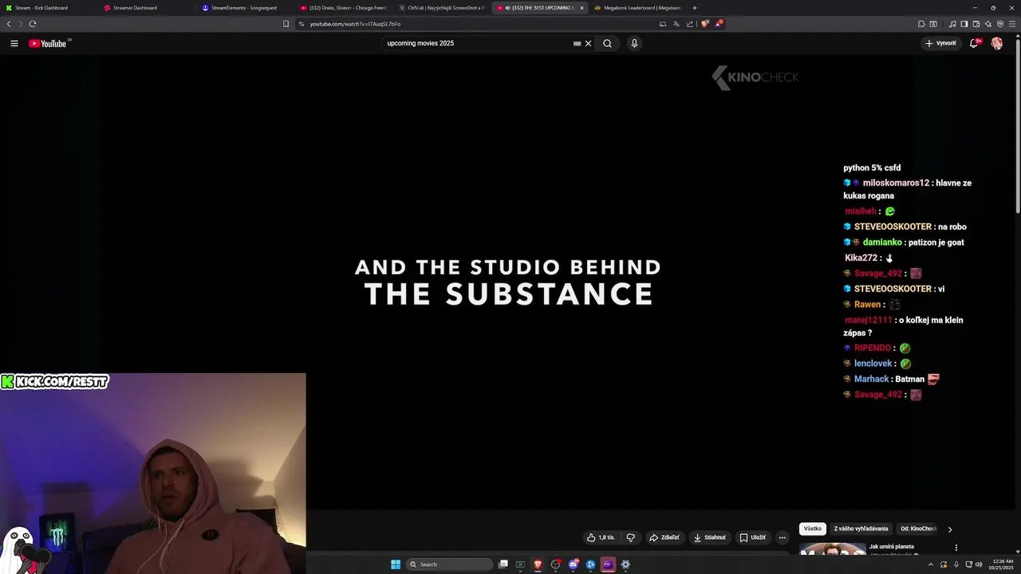
Task: Open the on-screen keyboard icon in search box
Action: (578, 44)
